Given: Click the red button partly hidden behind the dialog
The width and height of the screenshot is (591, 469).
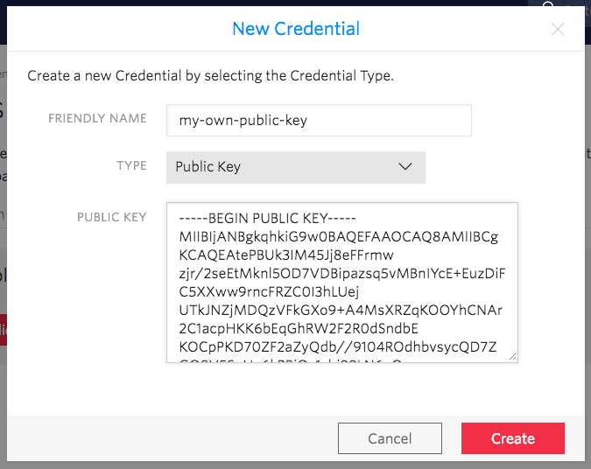Looking at the screenshot, I should coord(4,328).
